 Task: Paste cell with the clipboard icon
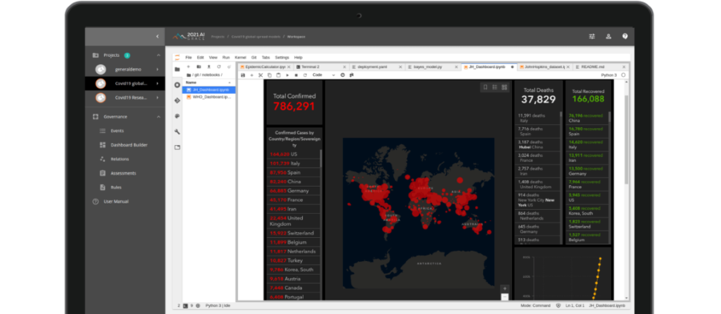click(278, 75)
